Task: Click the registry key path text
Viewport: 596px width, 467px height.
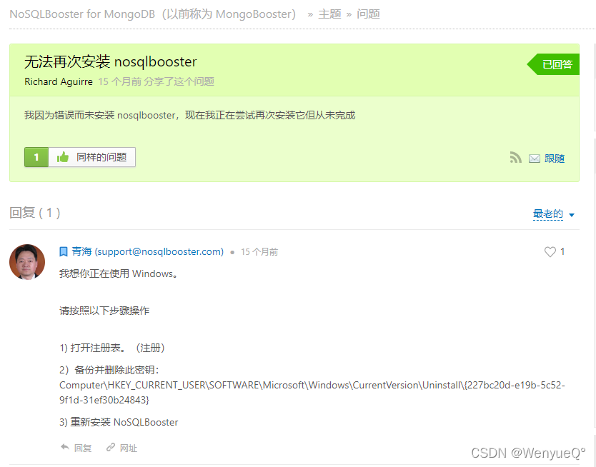Action: (312, 392)
